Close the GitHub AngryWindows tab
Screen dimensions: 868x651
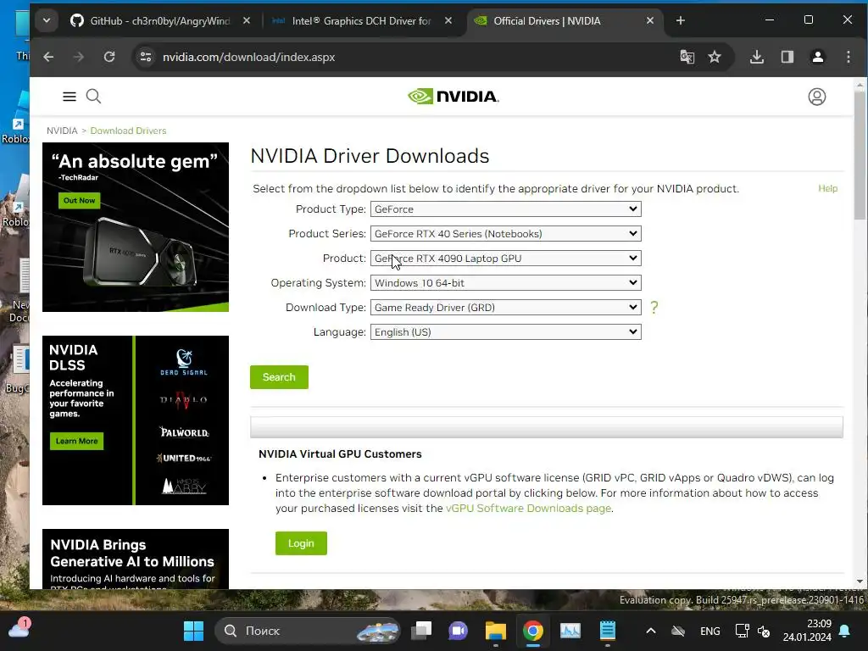247,20
